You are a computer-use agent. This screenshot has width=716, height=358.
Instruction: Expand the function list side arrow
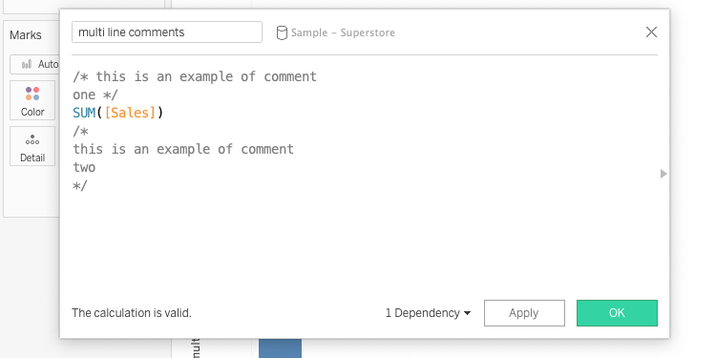click(663, 174)
